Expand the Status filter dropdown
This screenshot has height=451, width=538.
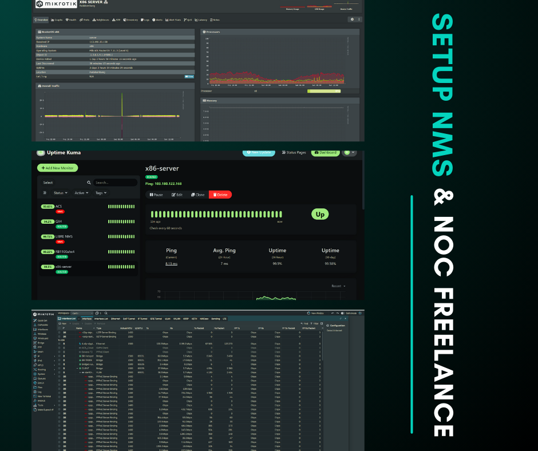60,193
